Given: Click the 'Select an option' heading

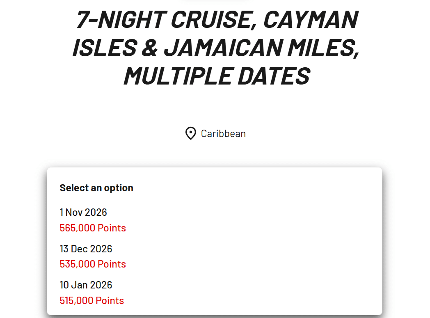Looking at the screenshot, I should coord(96,188).
